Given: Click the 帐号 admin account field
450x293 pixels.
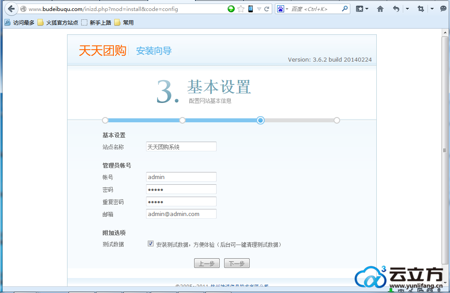Looking at the screenshot, I should [x=181, y=177].
